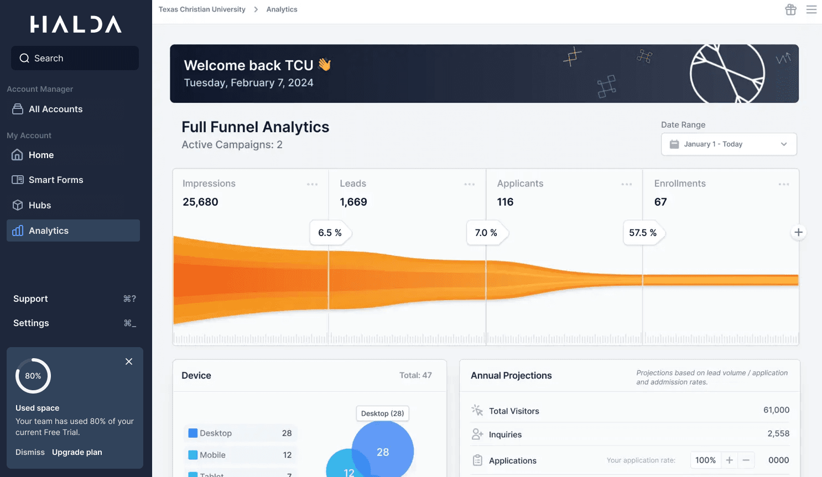The width and height of the screenshot is (822, 477).
Task: Decrease application rate with minus
Action: coord(746,460)
